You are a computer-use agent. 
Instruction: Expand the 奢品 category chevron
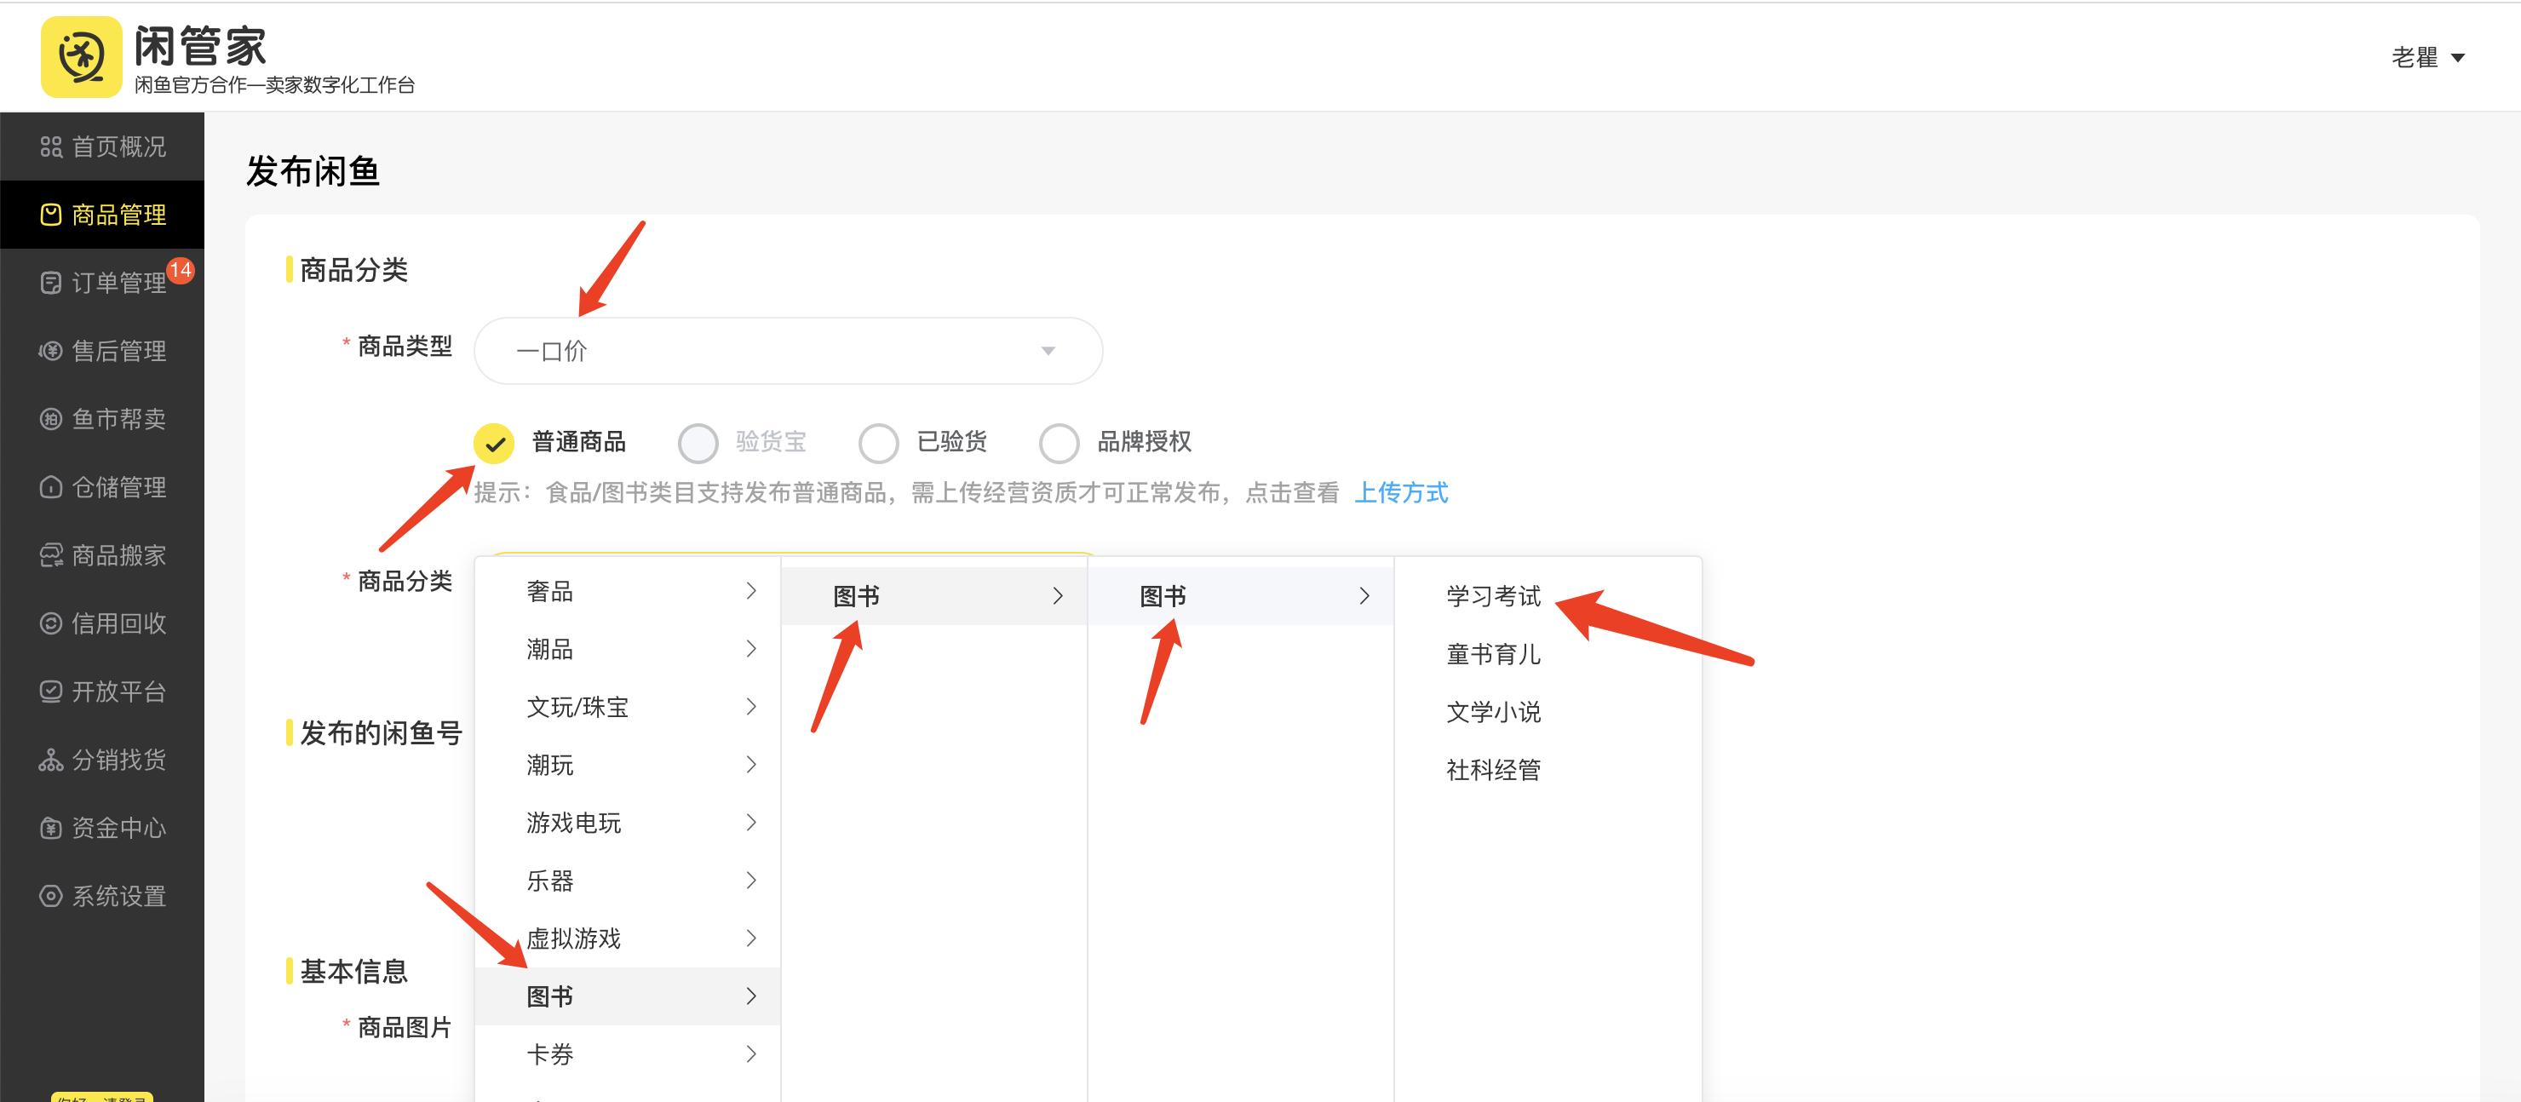coord(750,590)
